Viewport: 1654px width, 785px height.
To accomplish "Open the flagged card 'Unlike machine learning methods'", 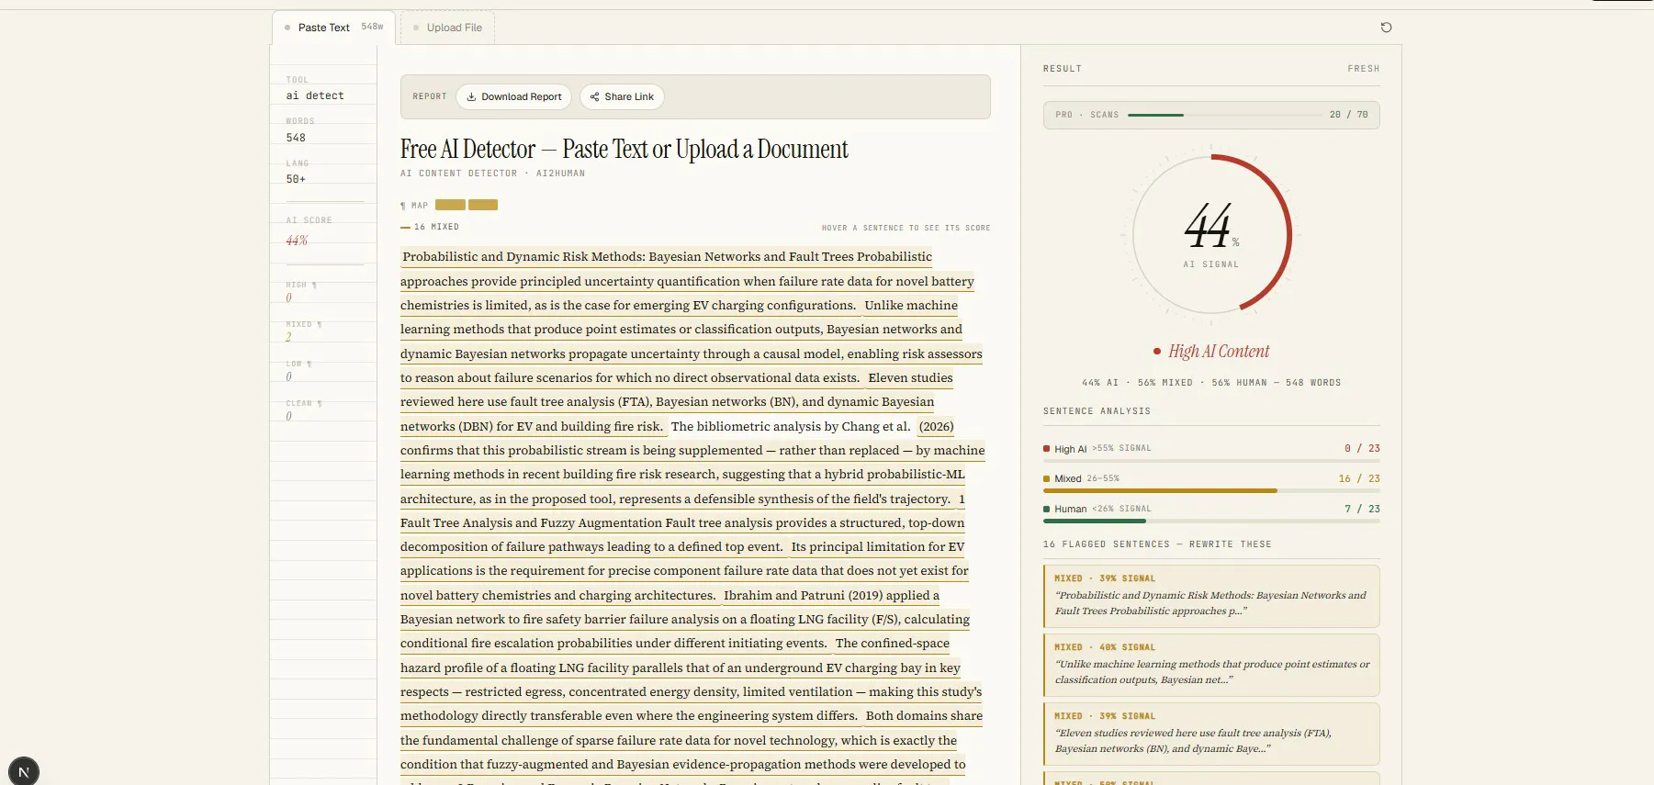I will (1211, 665).
